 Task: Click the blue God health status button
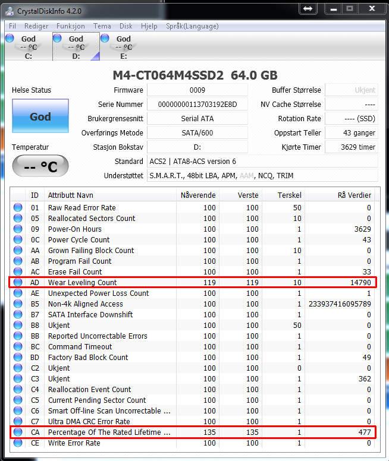pos(40,116)
